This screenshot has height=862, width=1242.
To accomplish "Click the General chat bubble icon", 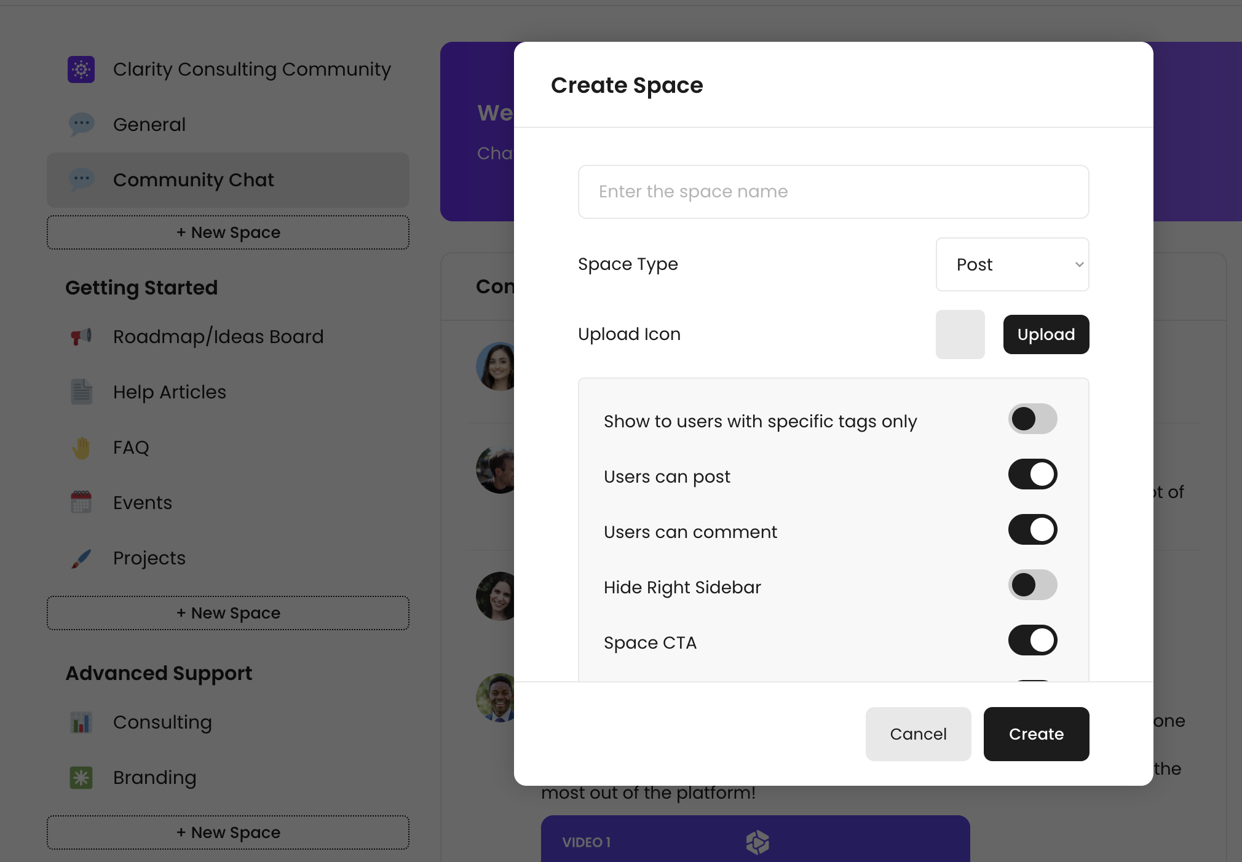I will coord(81,124).
